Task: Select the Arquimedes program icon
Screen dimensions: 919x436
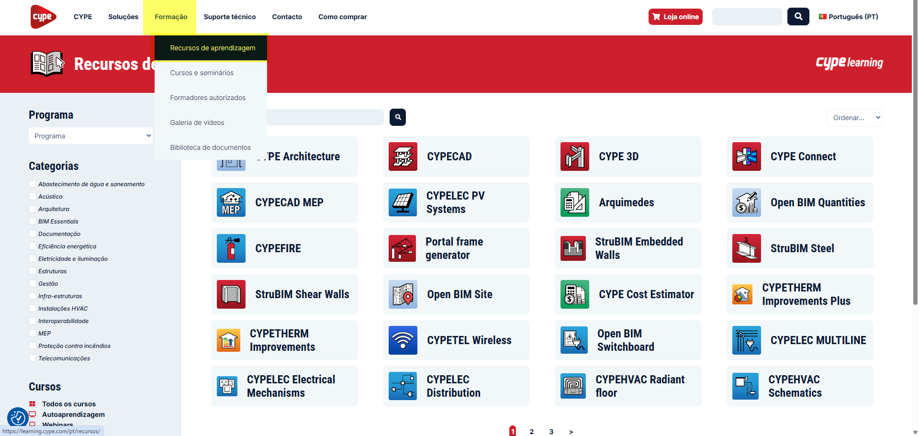Action: click(x=574, y=202)
